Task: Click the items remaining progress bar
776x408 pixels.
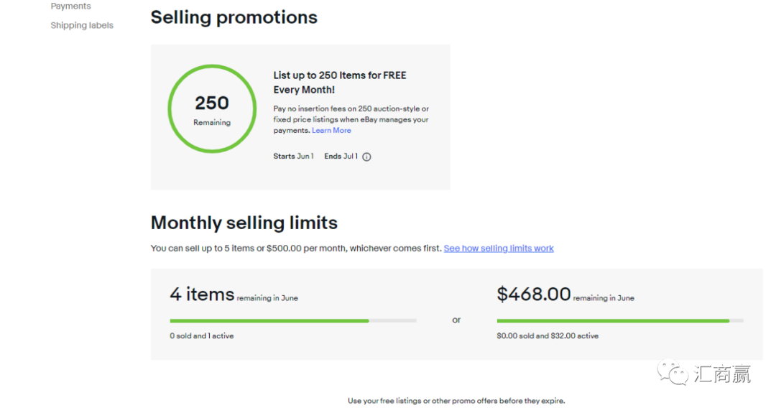Action: click(292, 320)
